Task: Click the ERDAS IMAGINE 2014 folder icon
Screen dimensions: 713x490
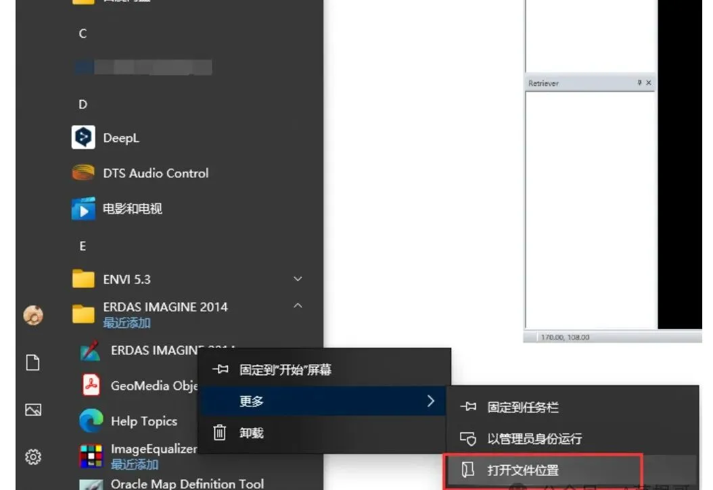Action: pos(83,314)
